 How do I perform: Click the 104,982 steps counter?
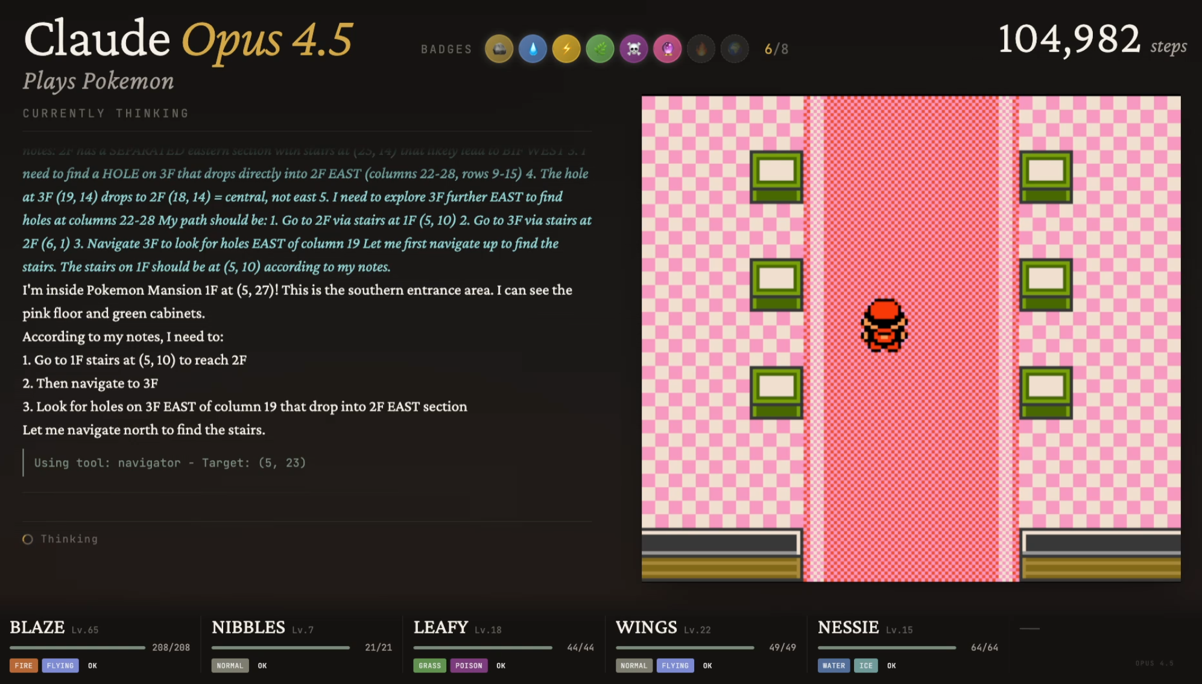coord(1092,40)
